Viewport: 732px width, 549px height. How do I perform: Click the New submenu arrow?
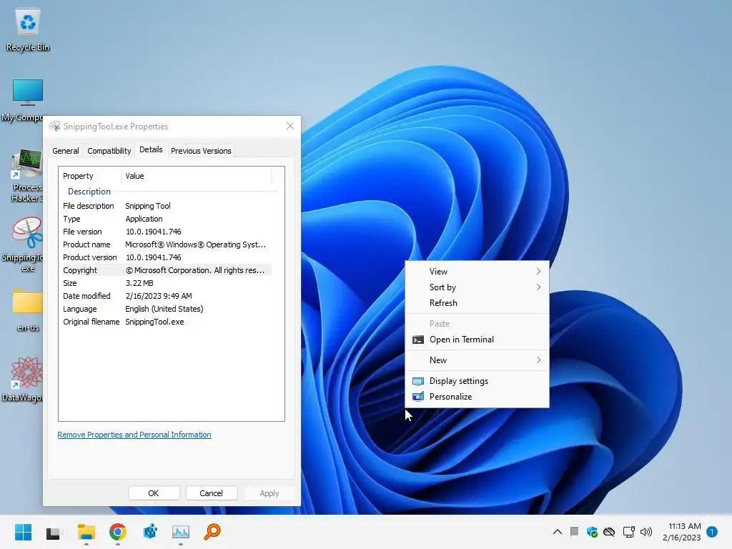[x=539, y=360]
